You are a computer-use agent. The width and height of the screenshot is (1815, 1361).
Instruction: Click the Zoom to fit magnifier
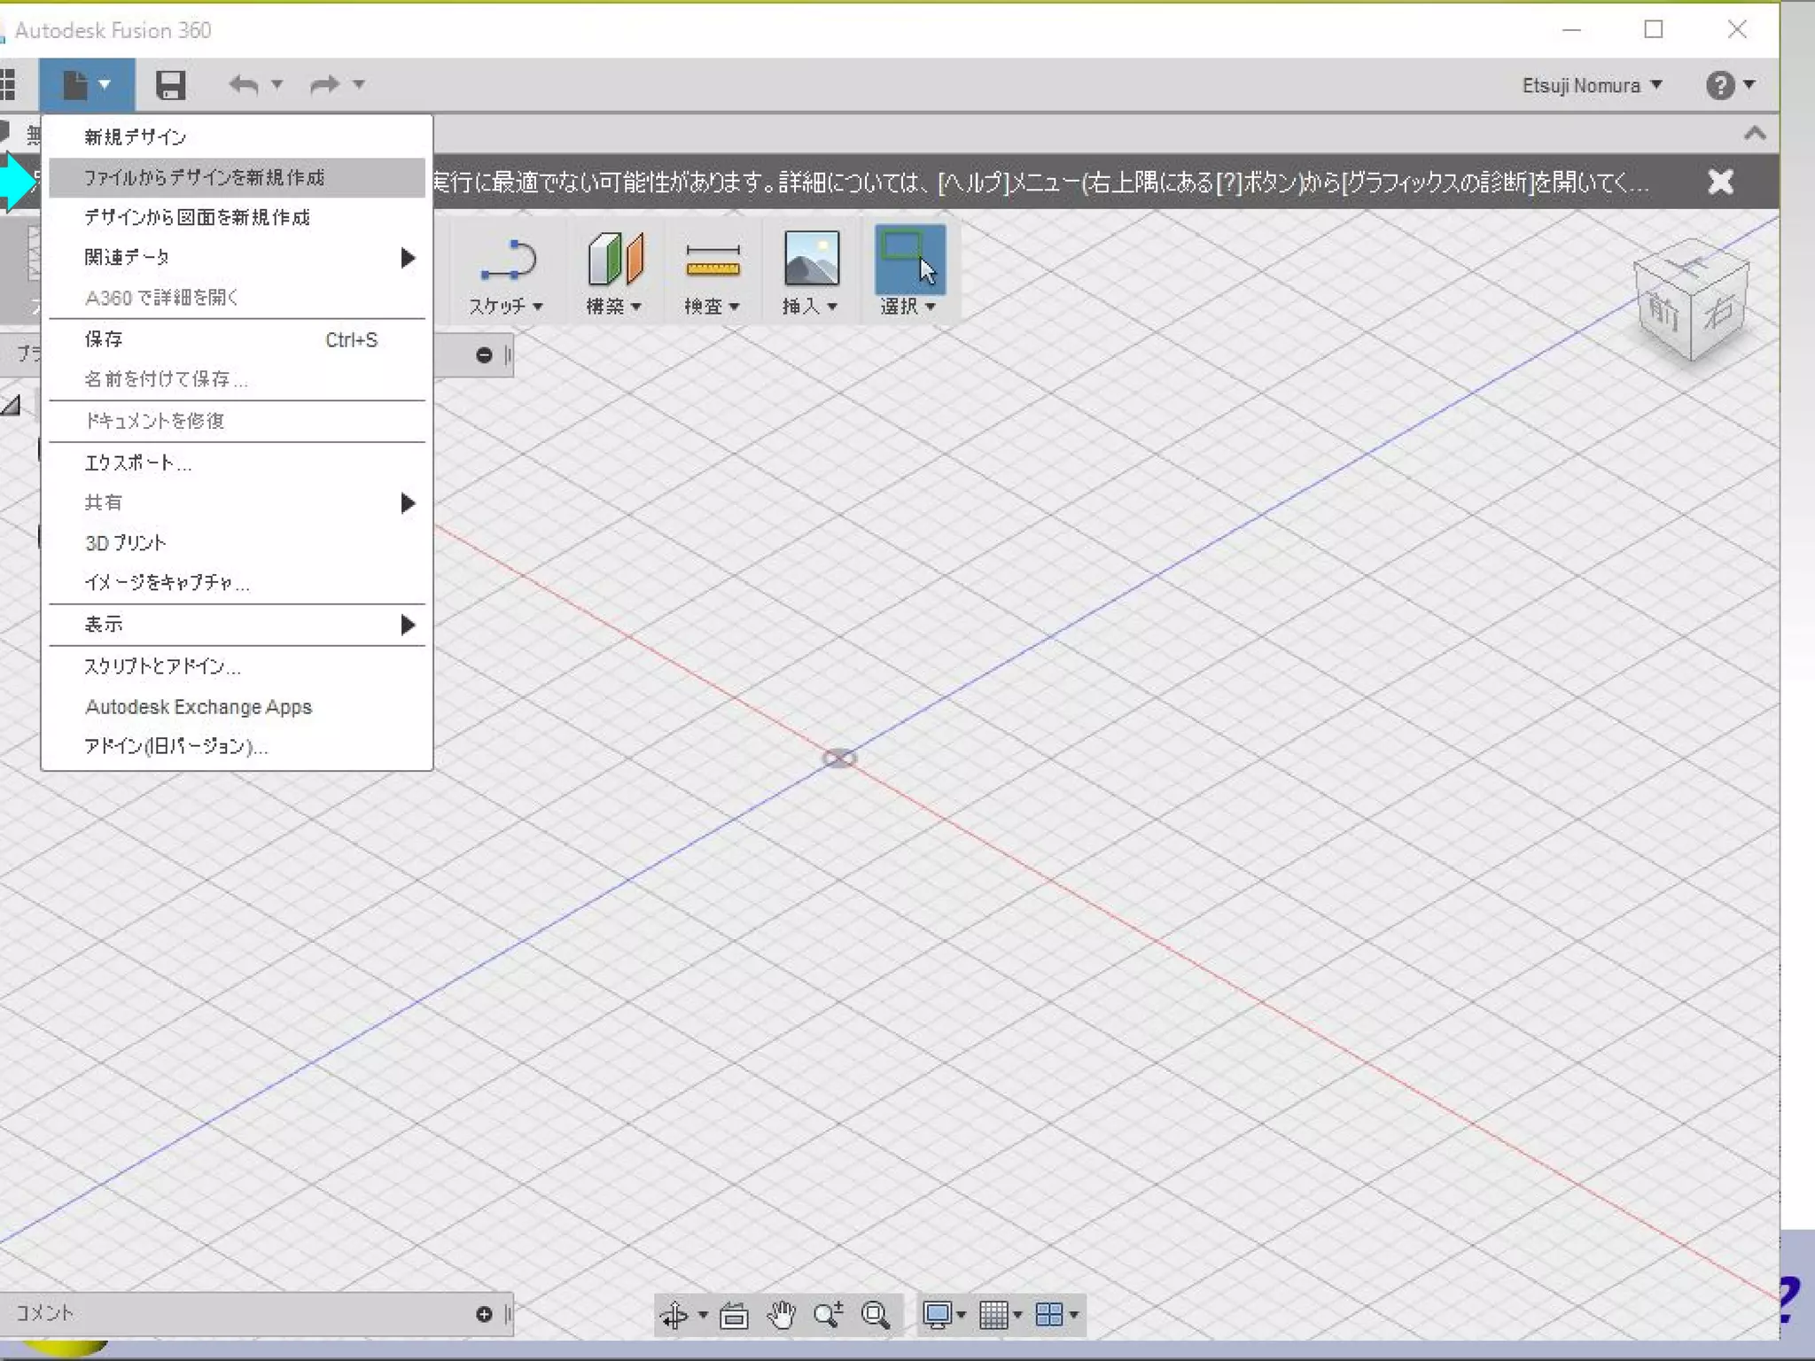(876, 1315)
